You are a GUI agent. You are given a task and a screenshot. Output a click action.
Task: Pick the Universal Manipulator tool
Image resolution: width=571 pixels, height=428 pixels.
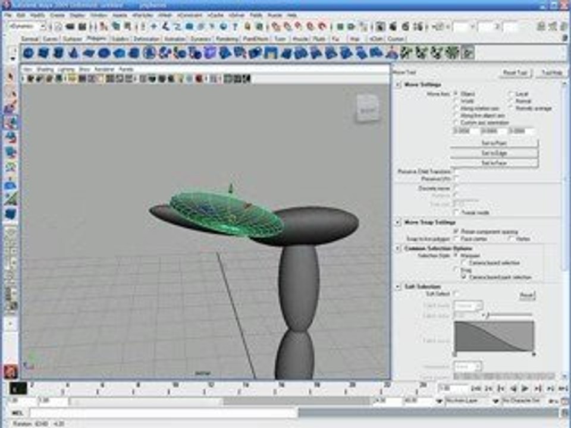point(11,168)
